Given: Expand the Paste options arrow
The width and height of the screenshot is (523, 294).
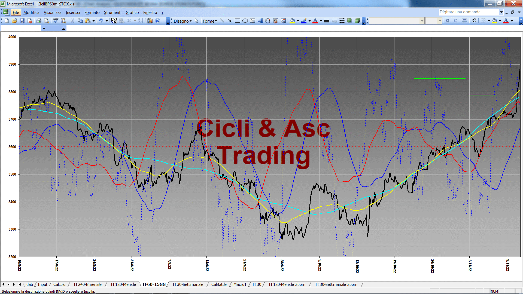Looking at the screenshot, I should click(x=93, y=21).
